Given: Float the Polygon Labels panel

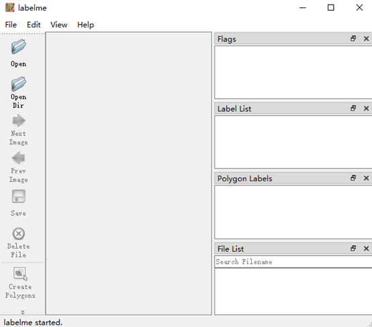Looking at the screenshot, I should coord(353,178).
